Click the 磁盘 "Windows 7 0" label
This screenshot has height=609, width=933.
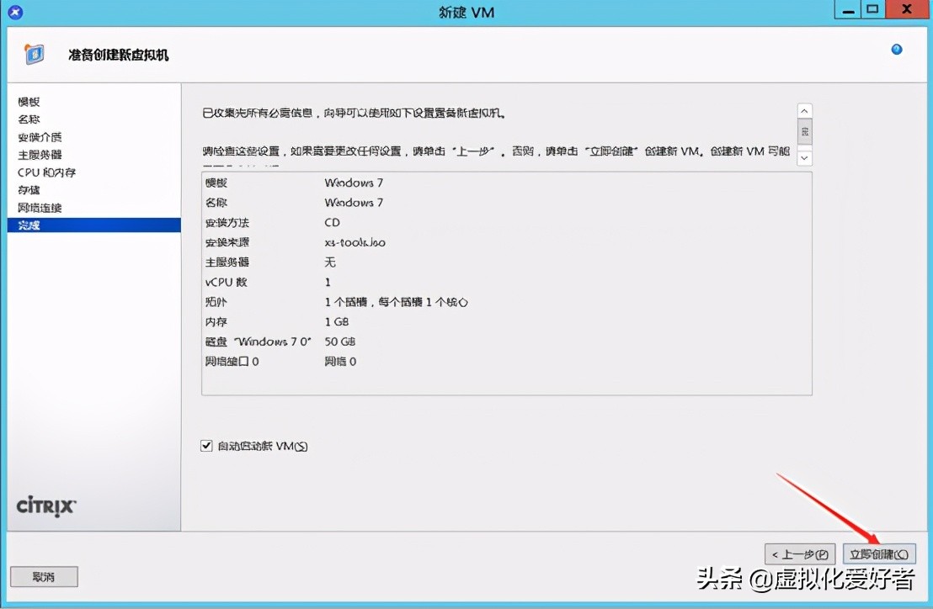[x=259, y=342]
